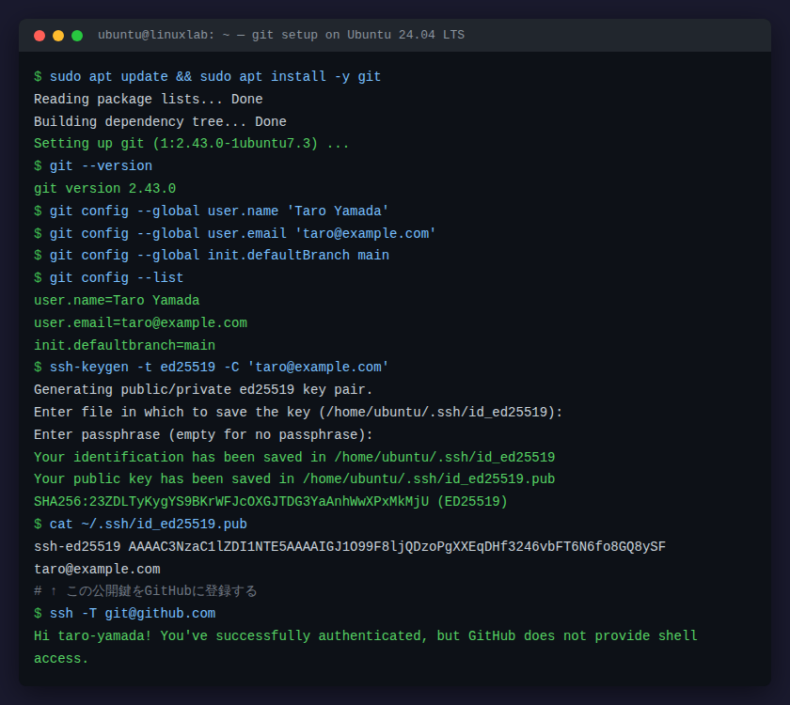This screenshot has width=790, height=705.
Task: Click the 'ssh-ed25519 AAAAC3NzaC1lZDI1NTE5...' public key line
Action: pos(350,546)
